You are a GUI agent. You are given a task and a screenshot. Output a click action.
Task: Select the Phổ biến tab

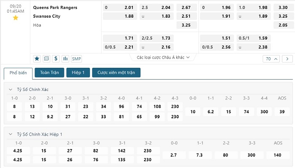pos(18,73)
